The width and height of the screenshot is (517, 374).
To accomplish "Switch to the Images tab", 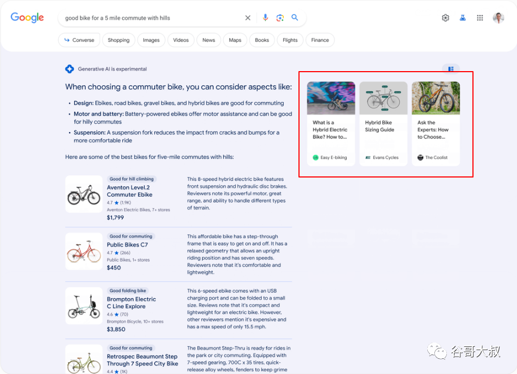I will click(x=151, y=40).
